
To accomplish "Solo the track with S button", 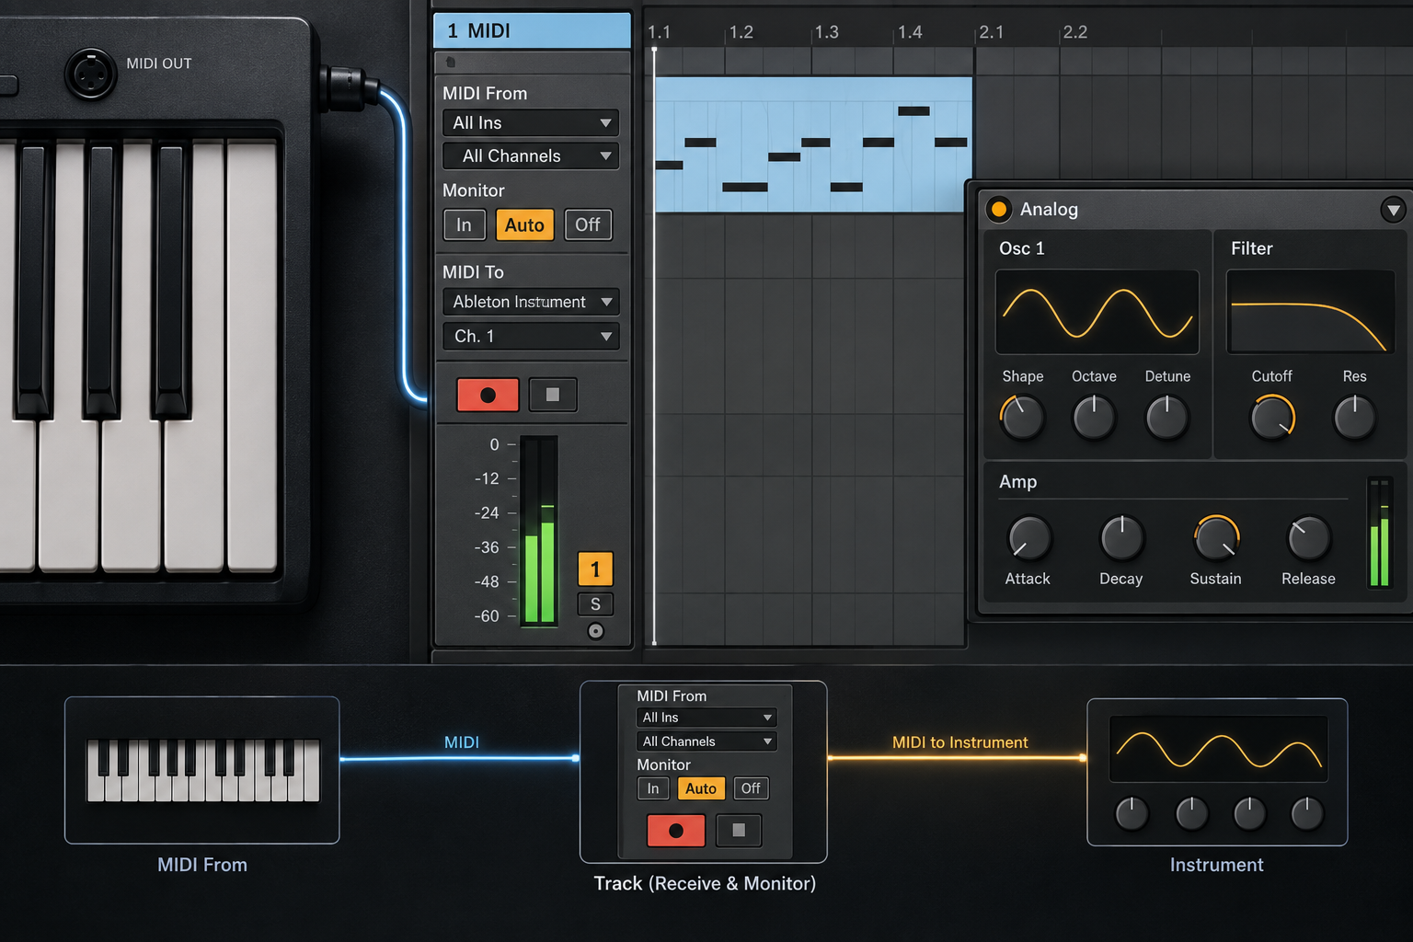I will 595,604.
